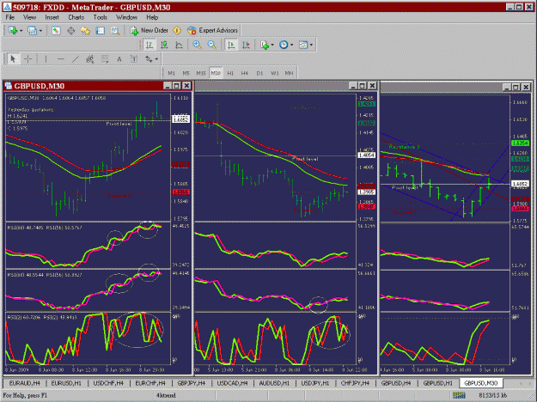This screenshot has width=537, height=402.
Task: Zoom out of the chart
Action: 212,45
